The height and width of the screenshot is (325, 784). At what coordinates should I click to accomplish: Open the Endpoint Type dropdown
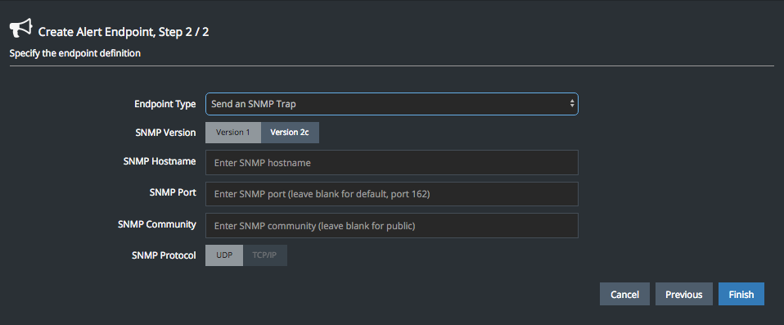point(391,104)
